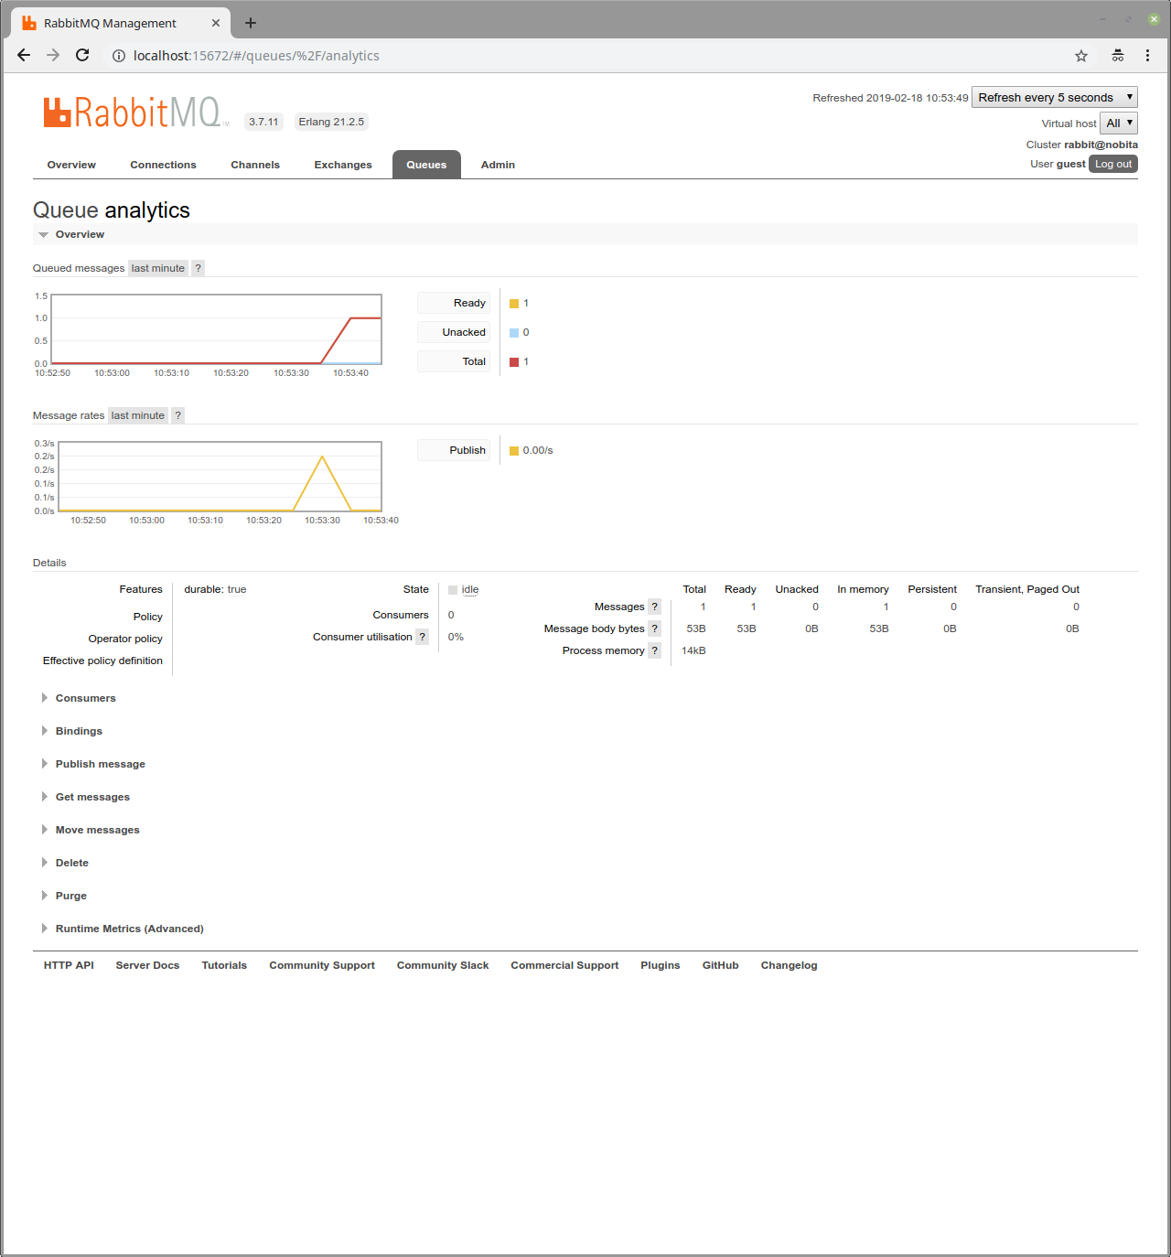Image resolution: width=1171 pixels, height=1257 pixels.
Task: Click the Erlang 21.2.5 label
Action: click(x=331, y=122)
